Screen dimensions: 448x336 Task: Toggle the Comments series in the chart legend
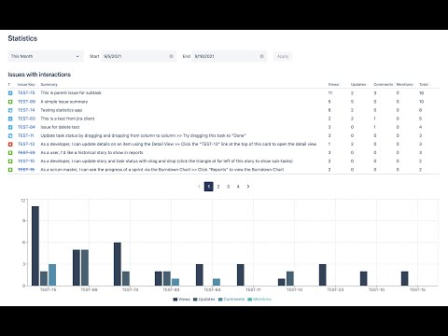pyautogui.click(x=231, y=300)
